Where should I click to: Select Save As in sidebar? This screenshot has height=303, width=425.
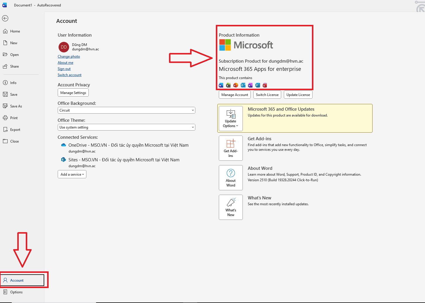click(x=16, y=106)
